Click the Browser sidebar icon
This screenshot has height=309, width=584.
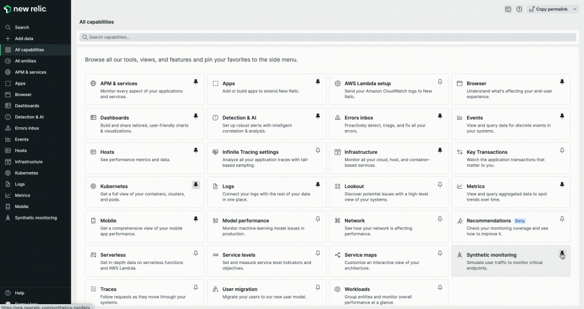[x=8, y=94]
